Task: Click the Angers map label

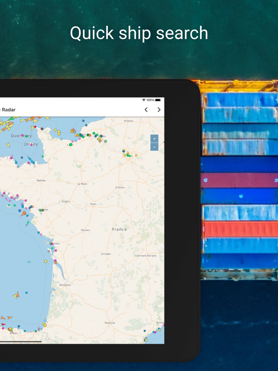Action: (66, 201)
